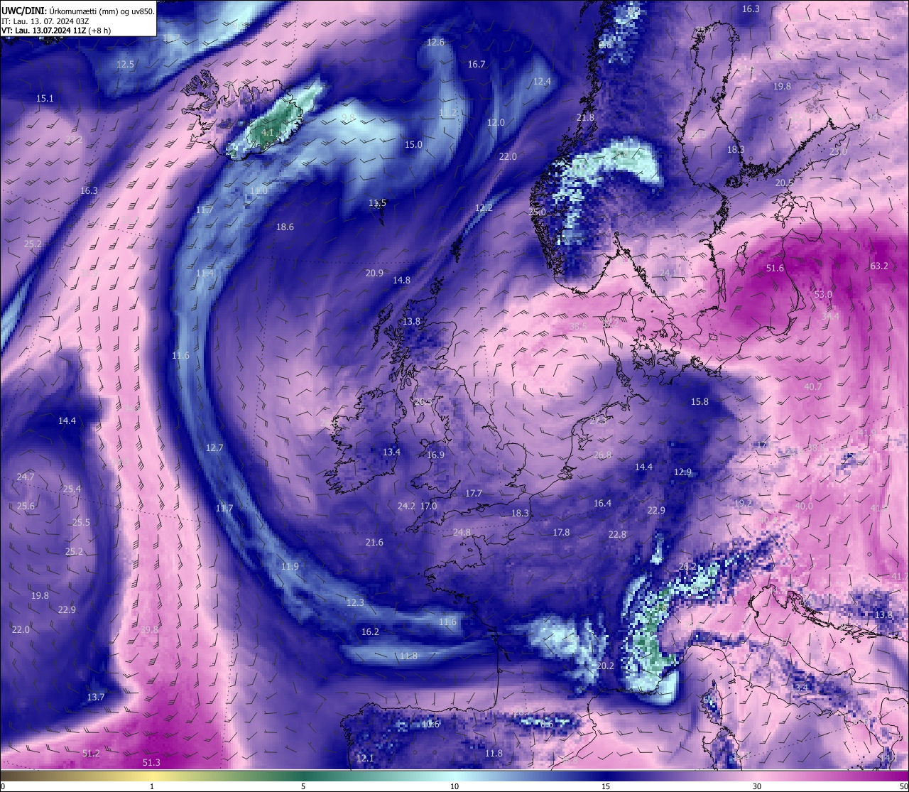
Task: Click the 23.0 value label
Action: [x=839, y=153]
